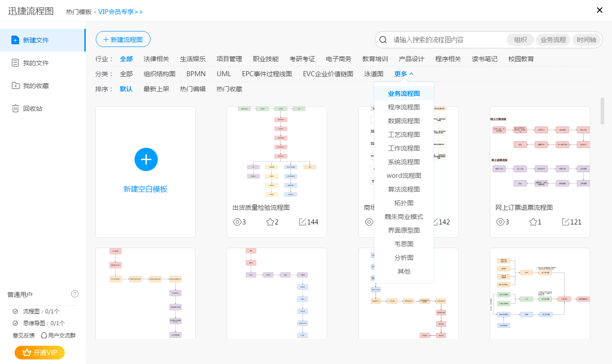Choose 数据流程图 in the category list

click(x=404, y=121)
